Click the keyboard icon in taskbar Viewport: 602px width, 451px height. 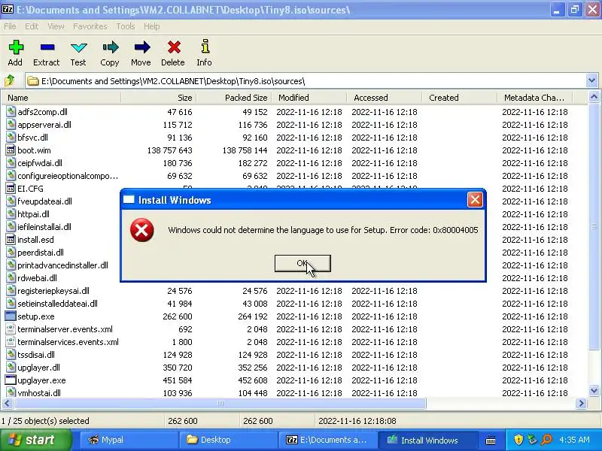[x=491, y=440]
